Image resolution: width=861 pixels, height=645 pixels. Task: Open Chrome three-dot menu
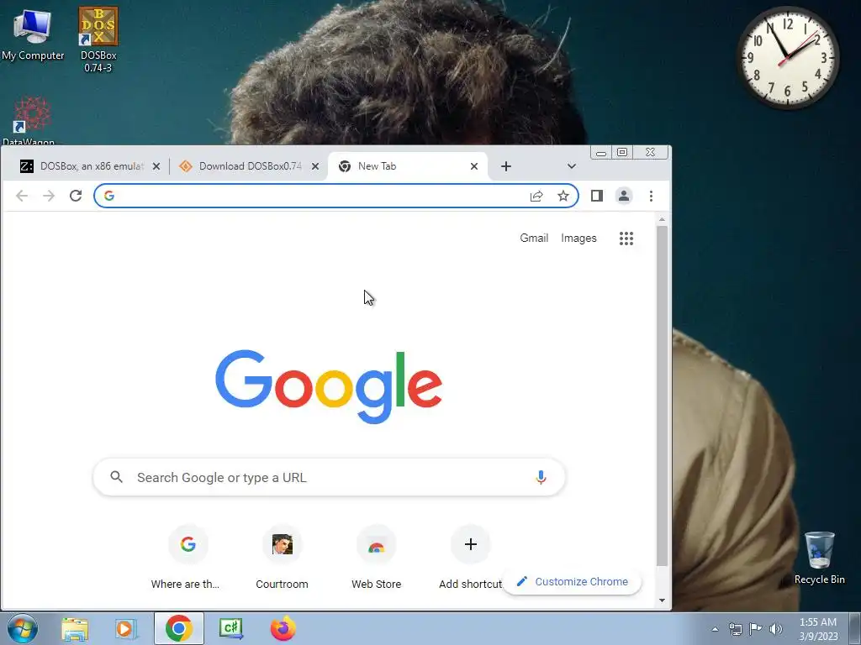pyautogui.click(x=652, y=196)
